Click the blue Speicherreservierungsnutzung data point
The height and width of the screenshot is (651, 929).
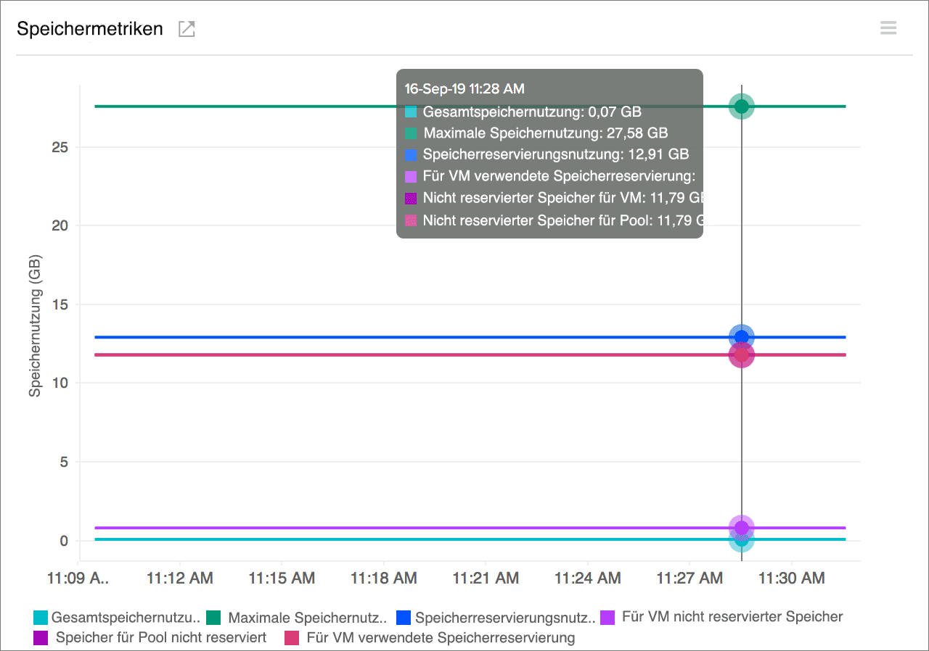(x=741, y=336)
